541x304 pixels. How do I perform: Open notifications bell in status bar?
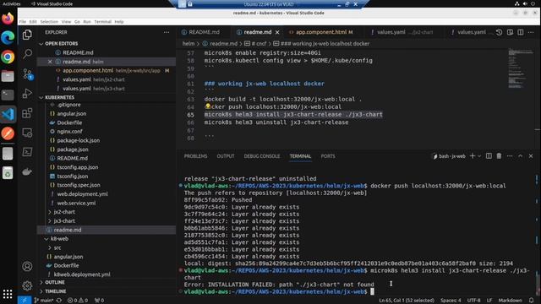(x=532, y=301)
